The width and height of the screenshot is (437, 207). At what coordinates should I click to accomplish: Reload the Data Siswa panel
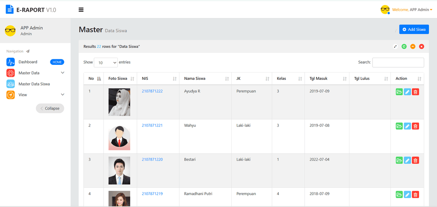pyautogui.click(x=404, y=47)
